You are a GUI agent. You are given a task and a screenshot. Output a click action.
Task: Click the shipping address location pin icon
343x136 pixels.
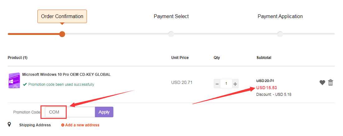(9, 125)
